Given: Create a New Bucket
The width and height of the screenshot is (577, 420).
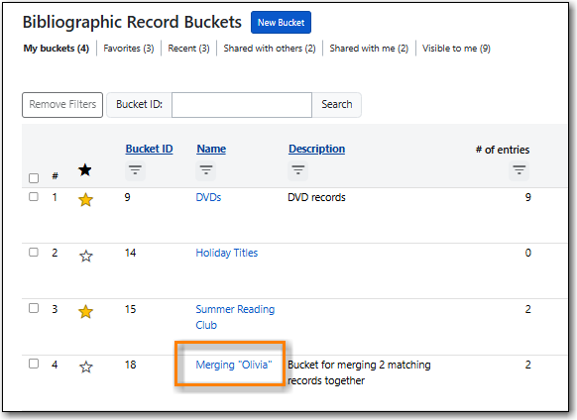Looking at the screenshot, I should (281, 23).
